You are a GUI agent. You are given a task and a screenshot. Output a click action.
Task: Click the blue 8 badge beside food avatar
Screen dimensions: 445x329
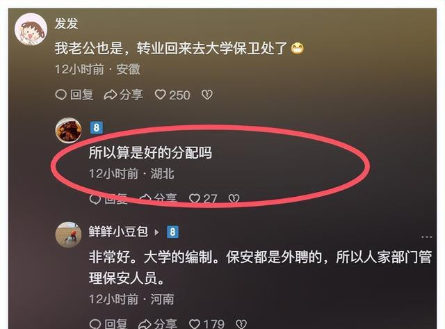pos(97,128)
